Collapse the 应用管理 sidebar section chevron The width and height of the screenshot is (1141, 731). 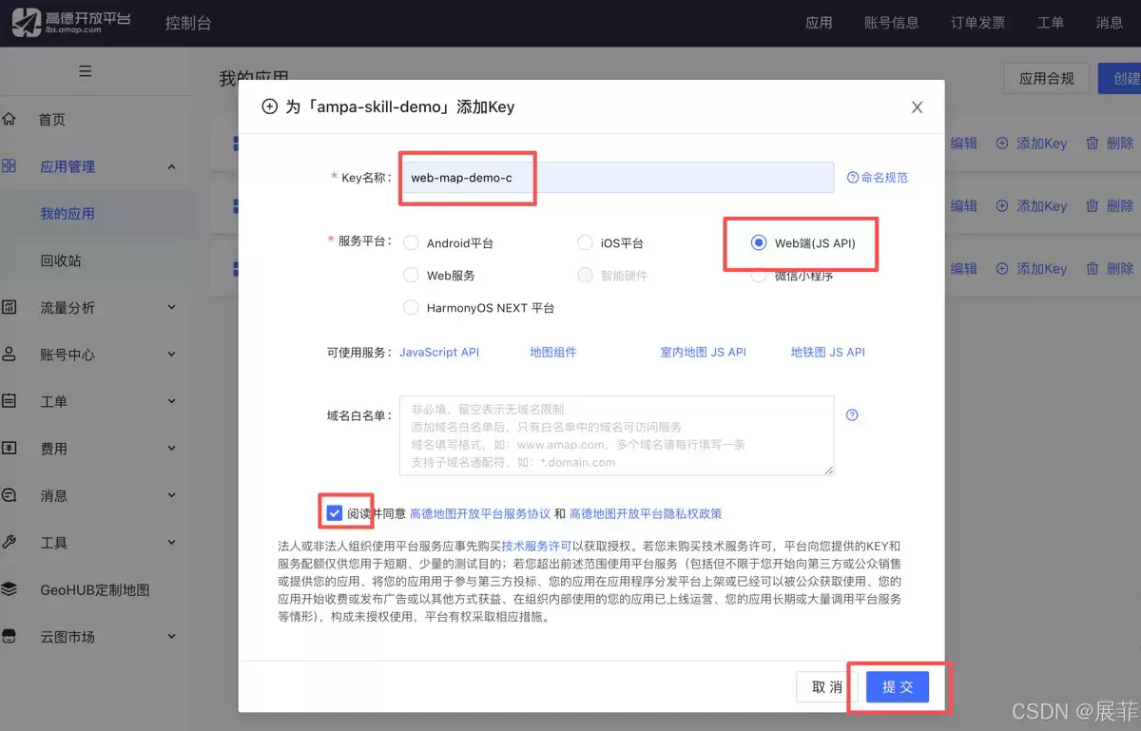tap(172, 166)
